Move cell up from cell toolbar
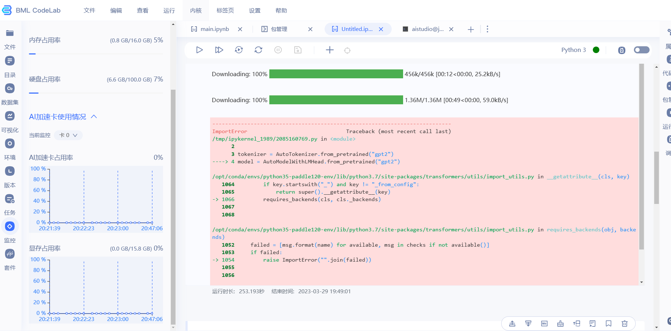Screen dimensions: 671x331 pyautogui.click(x=512, y=324)
